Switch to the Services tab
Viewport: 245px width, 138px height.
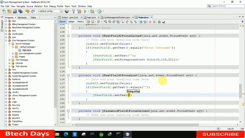click(22, 18)
